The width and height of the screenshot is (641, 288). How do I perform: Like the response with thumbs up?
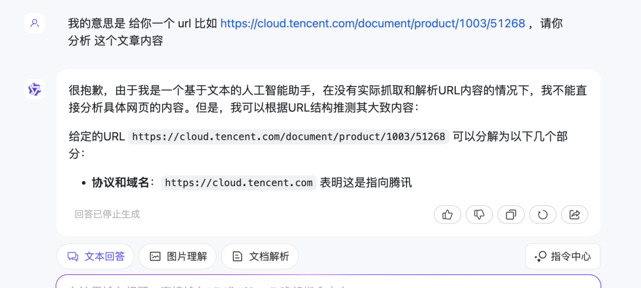[448, 215]
